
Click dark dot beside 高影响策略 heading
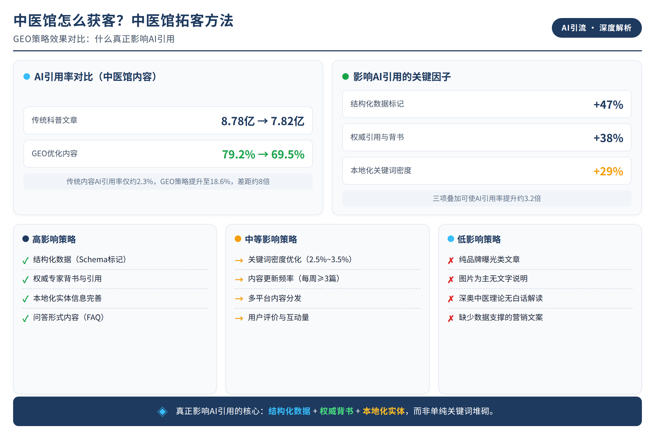[x=26, y=239]
